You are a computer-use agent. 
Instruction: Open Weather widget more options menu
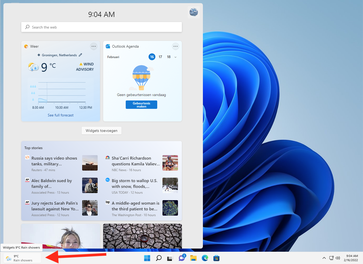(94, 46)
